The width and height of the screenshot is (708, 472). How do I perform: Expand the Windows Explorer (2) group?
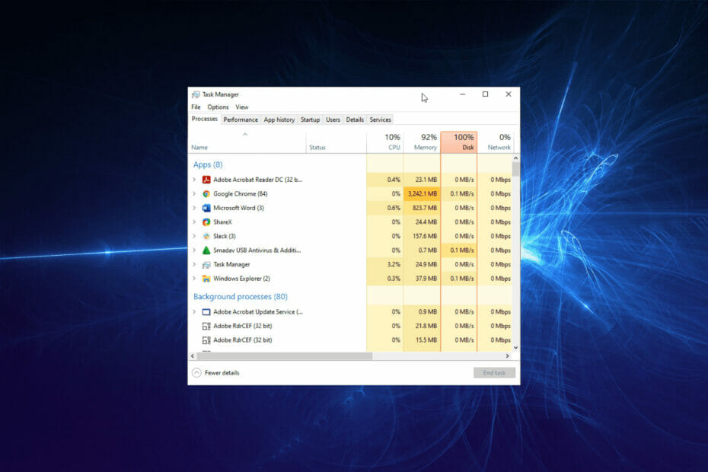[194, 279]
